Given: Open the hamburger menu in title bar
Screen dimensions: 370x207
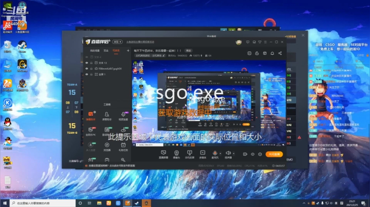Looking at the screenshot, I should [x=266, y=42].
